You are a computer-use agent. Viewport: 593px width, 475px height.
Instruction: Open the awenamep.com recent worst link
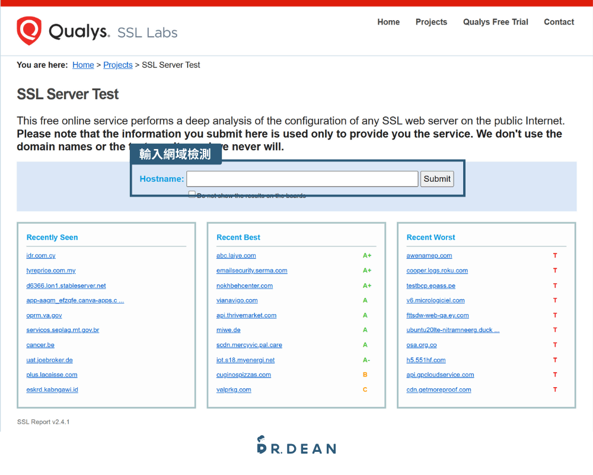click(x=429, y=256)
